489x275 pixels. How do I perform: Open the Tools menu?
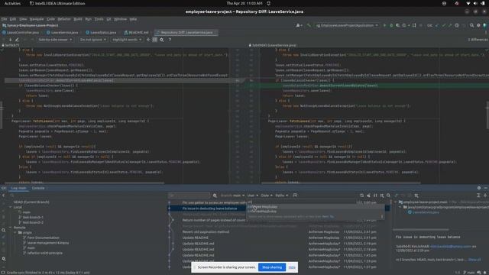tap(99, 19)
